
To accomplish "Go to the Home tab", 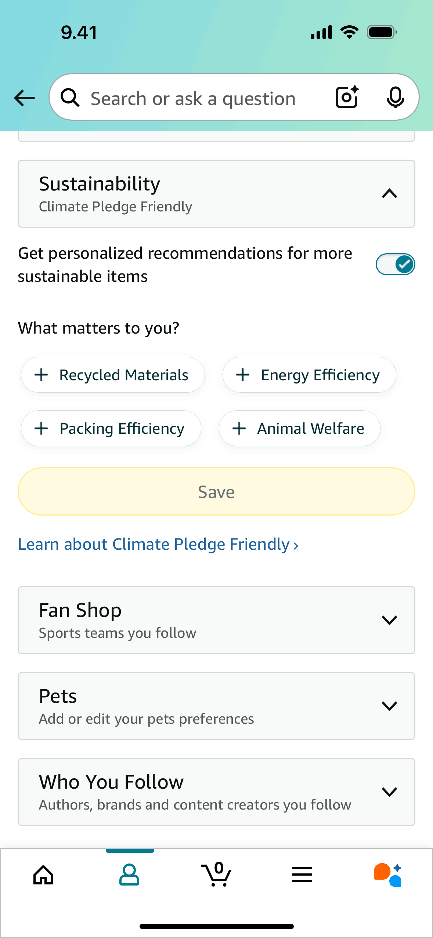I will point(43,875).
